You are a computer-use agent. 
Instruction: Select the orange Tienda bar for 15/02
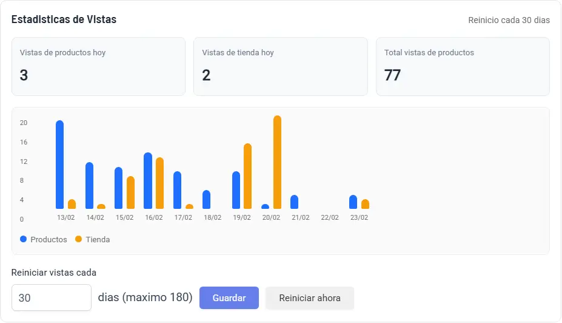(x=130, y=192)
